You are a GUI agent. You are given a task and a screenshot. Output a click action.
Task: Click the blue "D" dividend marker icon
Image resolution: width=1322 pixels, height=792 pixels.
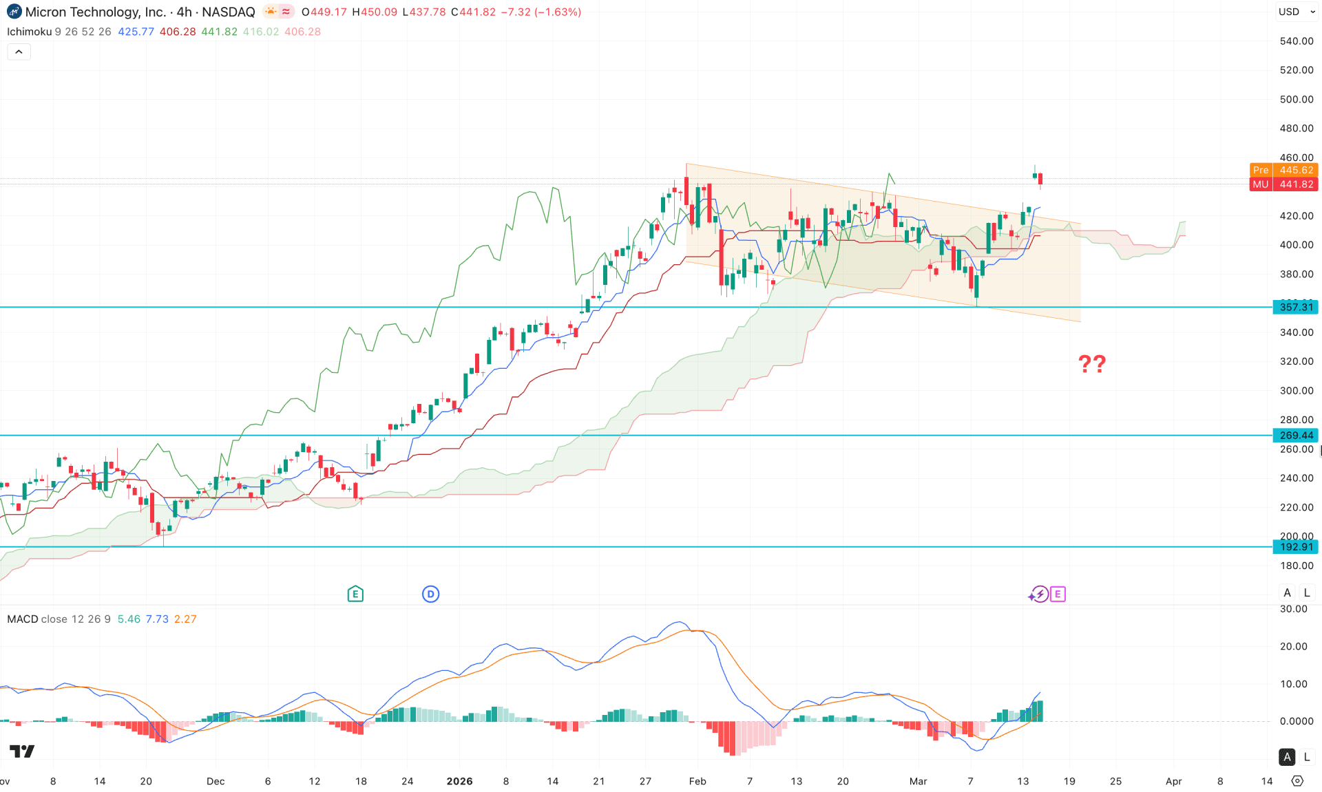tap(430, 593)
